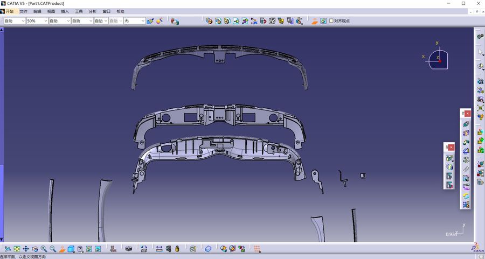Open the view mode question-mark dropdown
The width and height of the screenshot is (485, 259).
pyautogui.click(x=80, y=249)
